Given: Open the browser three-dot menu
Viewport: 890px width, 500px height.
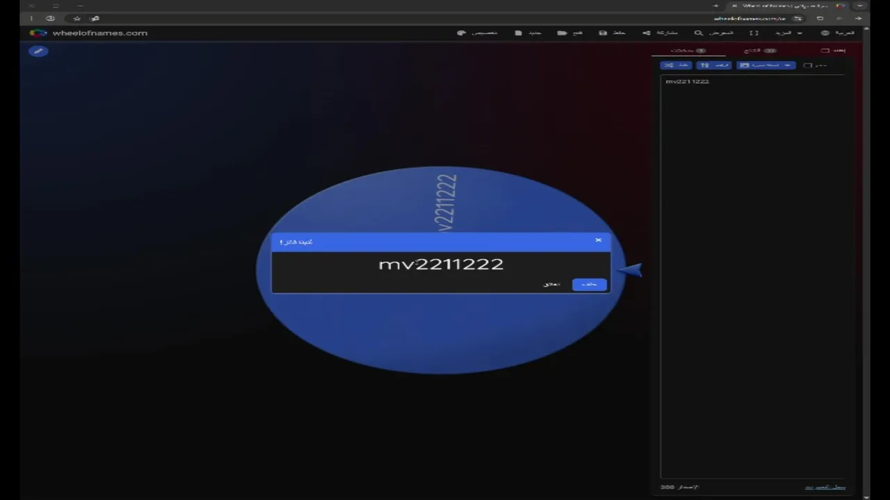Looking at the screenshot, I should coord(31,19).
